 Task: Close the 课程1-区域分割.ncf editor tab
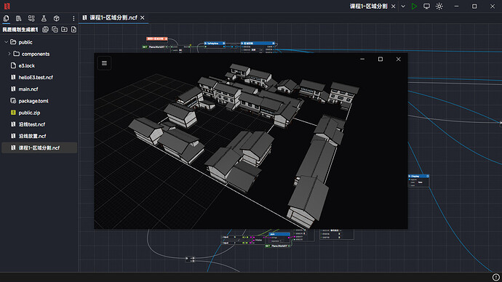[x=143, y=17]
